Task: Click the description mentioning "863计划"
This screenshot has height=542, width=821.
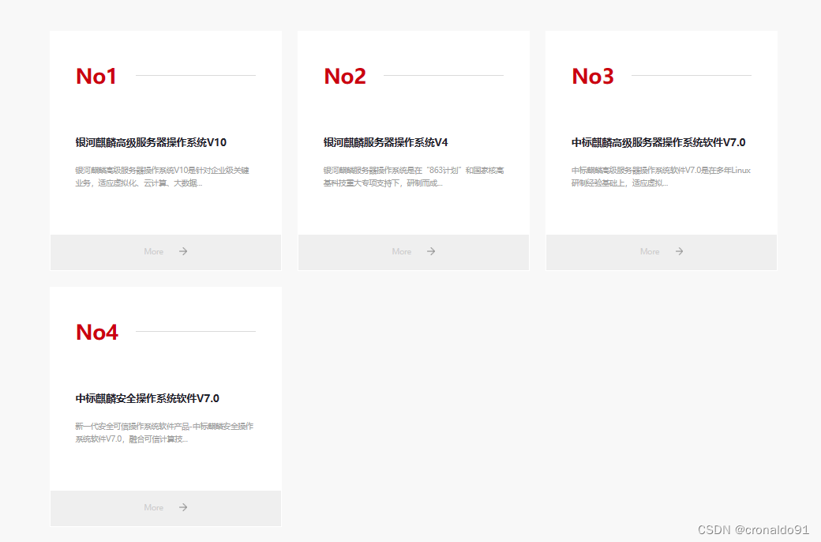Action: click(x=414, y=177)
